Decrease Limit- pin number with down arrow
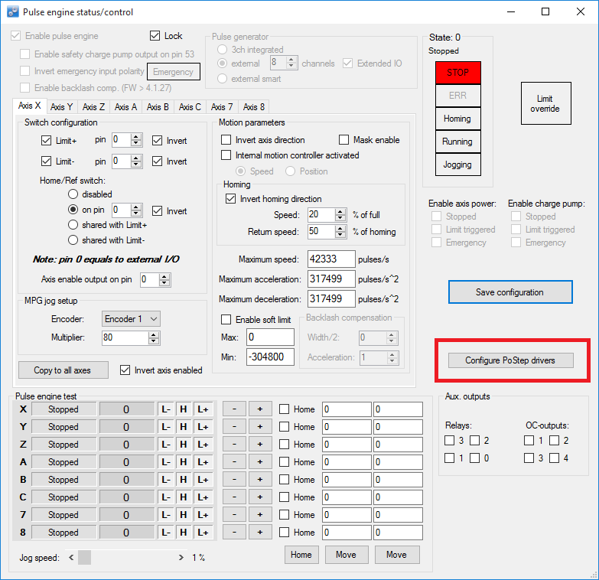Screen dimensions: 599x580 pyautogui.click(x=136, y=165)
